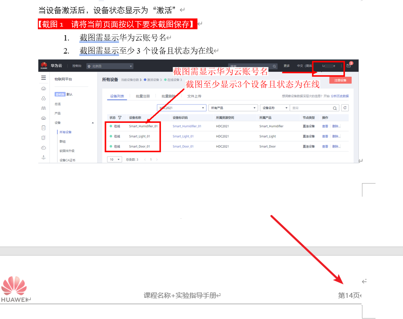The height and width of the screenshot is (319, 403).
Task: Open the 北京四 region dropdown
Action: [x=110, y=66]
